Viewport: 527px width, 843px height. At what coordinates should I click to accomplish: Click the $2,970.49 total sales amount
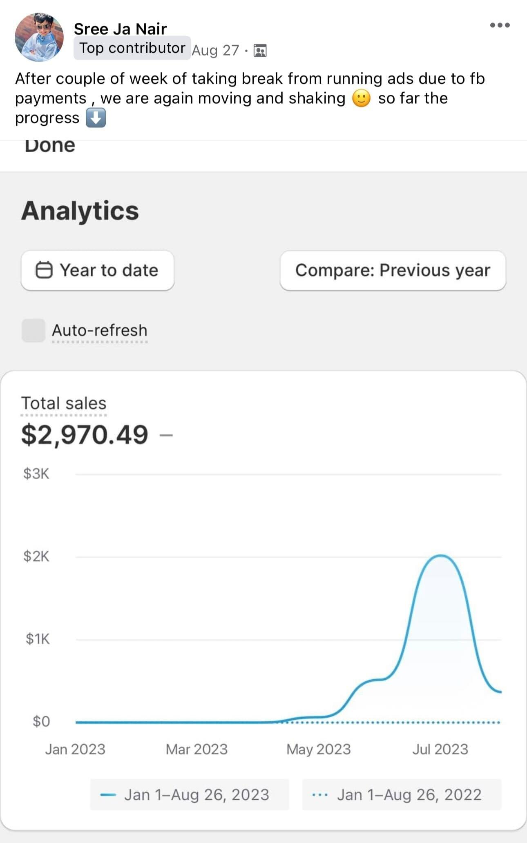click(x=85, y=434)
